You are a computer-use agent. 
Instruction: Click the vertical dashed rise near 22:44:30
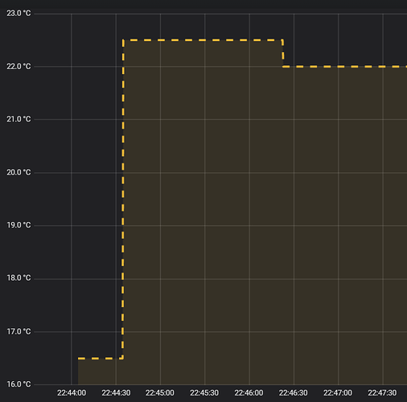(x=123, y=199)
